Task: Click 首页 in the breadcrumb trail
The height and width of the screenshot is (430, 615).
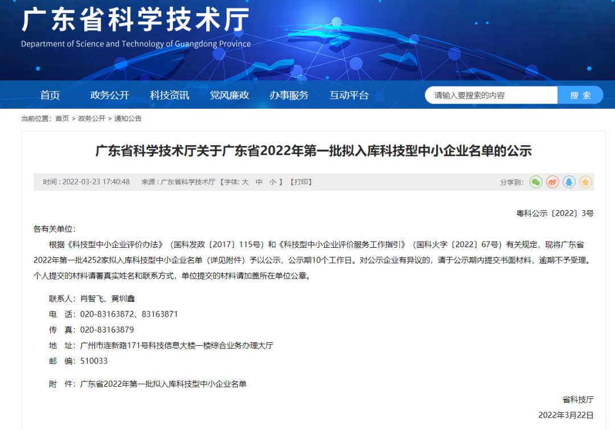Action: (x=61, y=118)
